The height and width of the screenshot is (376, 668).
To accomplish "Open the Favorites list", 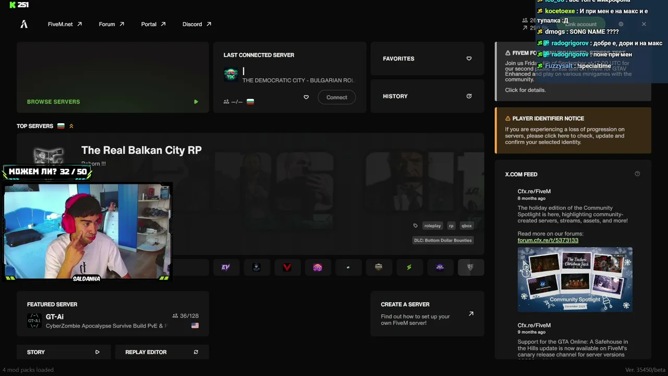I will (427, 58).
